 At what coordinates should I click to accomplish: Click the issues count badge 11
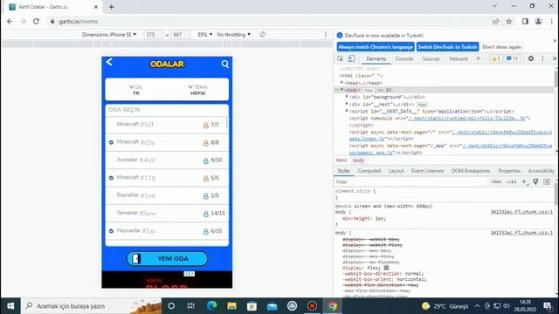513,58
